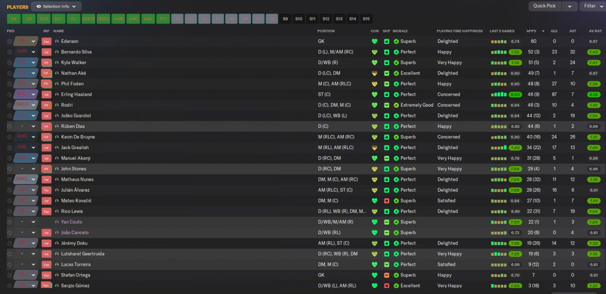
Task: Click Erling Haaland's match sharpness icon
Action: (x=387, y=94)
